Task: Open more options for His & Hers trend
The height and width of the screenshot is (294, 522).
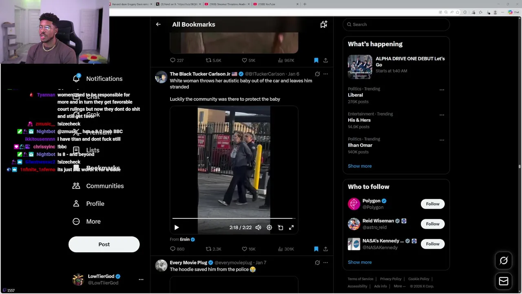Action: click(x=442, y=115)
